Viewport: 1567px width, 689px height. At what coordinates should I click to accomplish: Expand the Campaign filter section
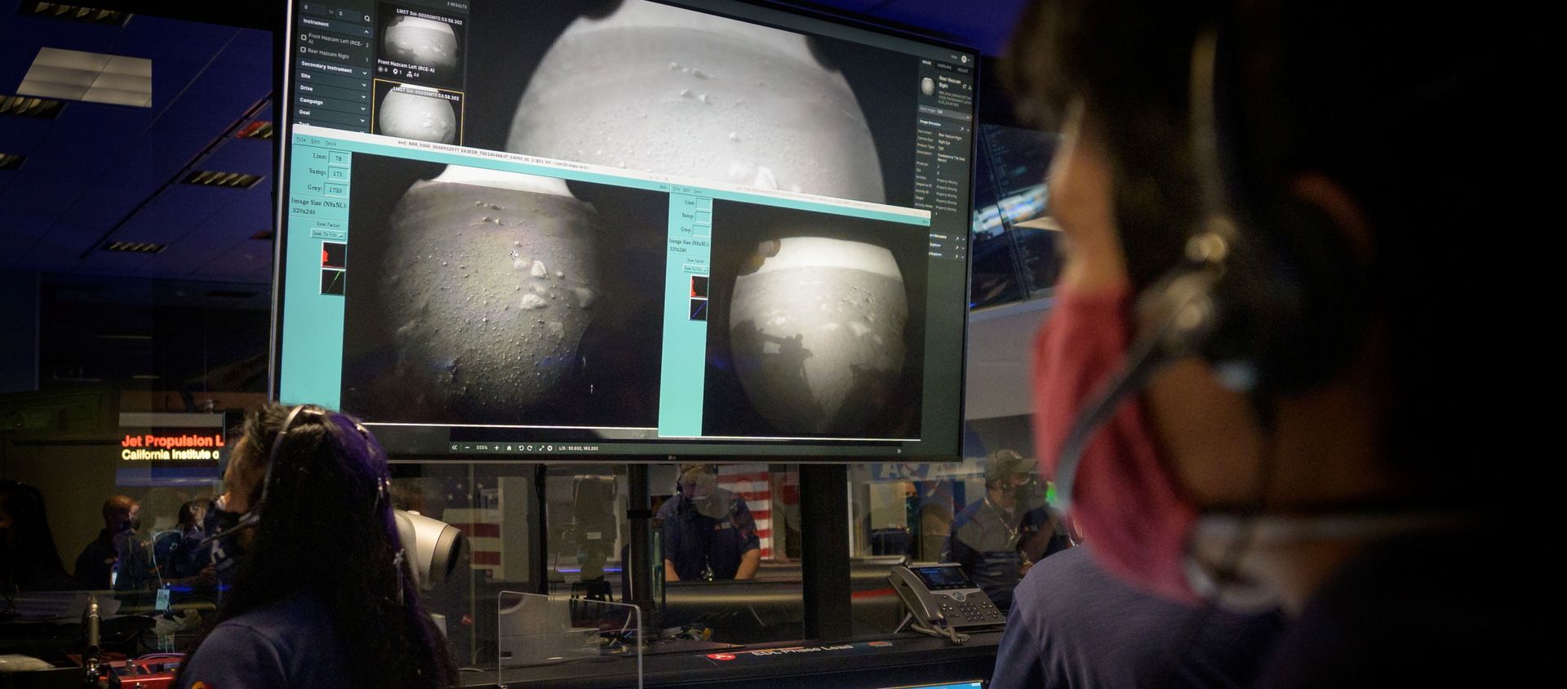click(362, 109)
